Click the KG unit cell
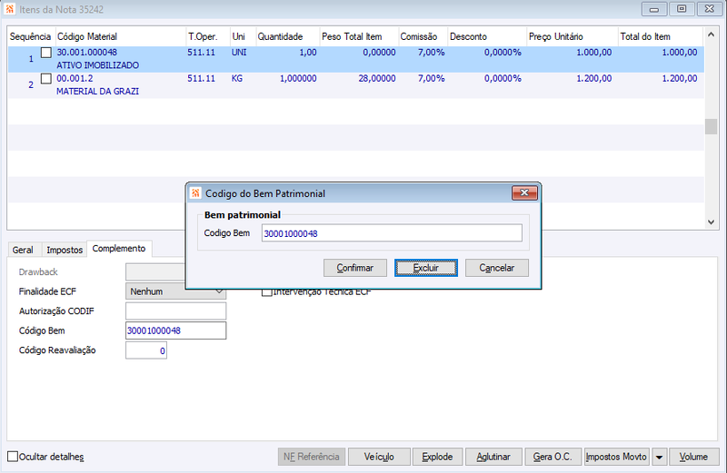The height and width of the screenshot is (473, 727). click(237, 78)
